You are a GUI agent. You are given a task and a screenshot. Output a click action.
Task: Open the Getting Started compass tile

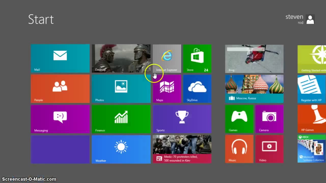click(312, 59)
